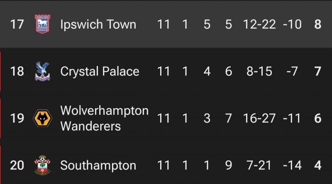Click position number 19 in standings

coord(17,119)
